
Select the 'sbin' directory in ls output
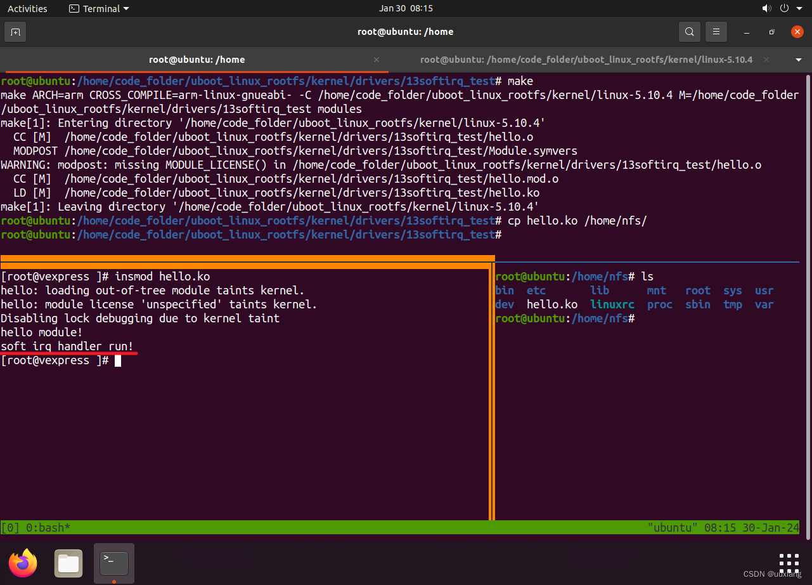[x=698, y=304]
